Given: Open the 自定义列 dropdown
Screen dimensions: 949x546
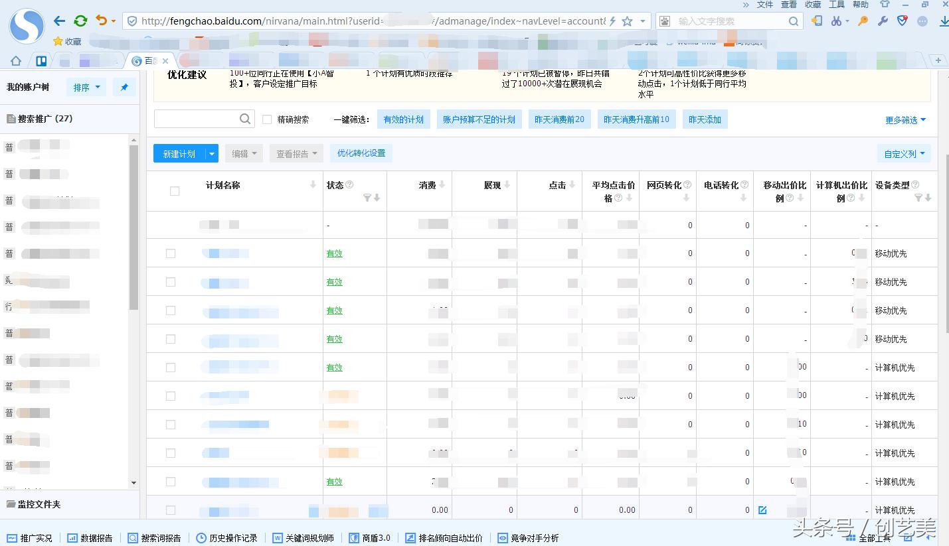Looking at the screenshot, I should coord(904,153).
